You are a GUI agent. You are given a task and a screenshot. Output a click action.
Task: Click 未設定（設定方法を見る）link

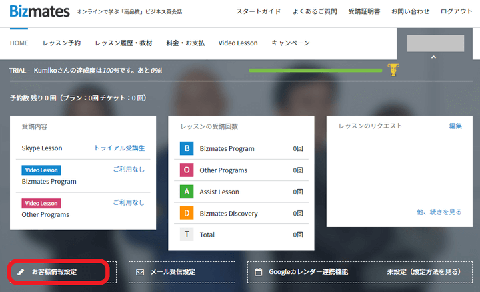click(x=424, y=272)
